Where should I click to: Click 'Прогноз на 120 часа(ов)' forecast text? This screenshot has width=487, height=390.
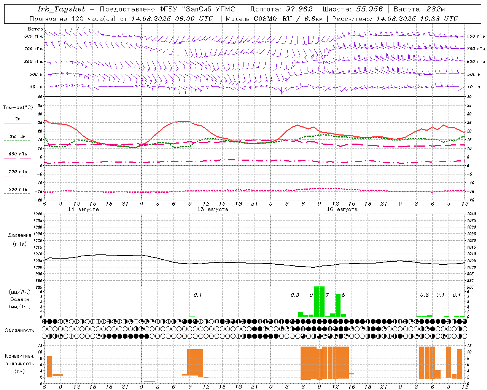(x=73, y=19)
